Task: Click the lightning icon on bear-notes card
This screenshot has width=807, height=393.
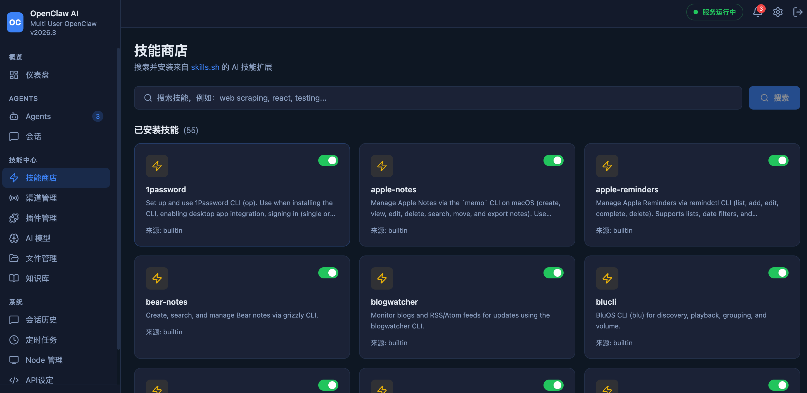Action: tap(157, 278)
